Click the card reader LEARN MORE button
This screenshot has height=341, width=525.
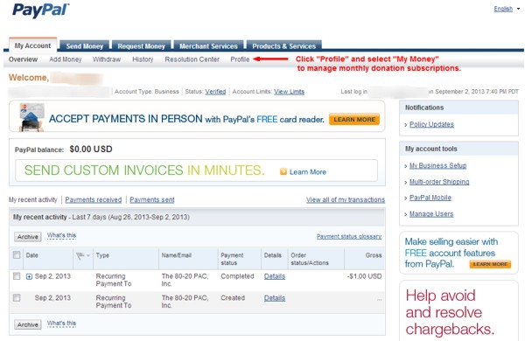tap(354, 120)
